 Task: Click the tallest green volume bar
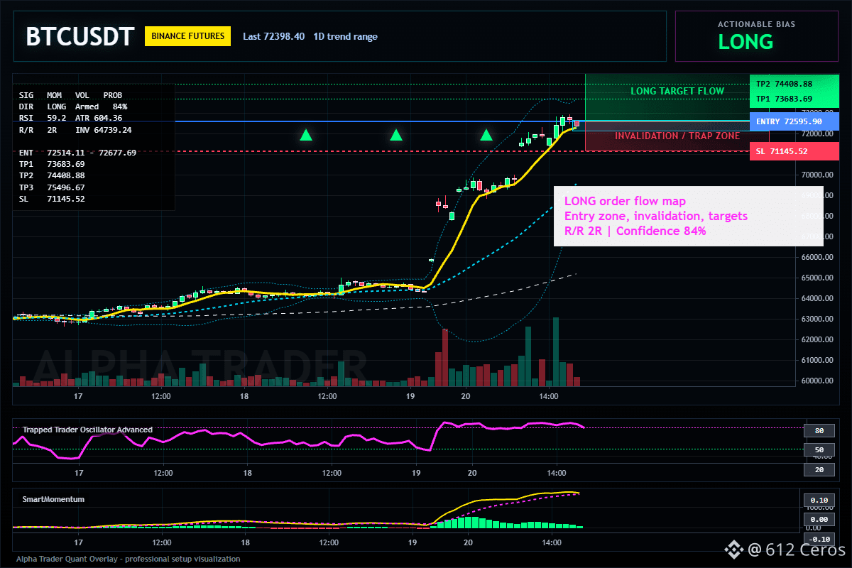pos(556,351)
